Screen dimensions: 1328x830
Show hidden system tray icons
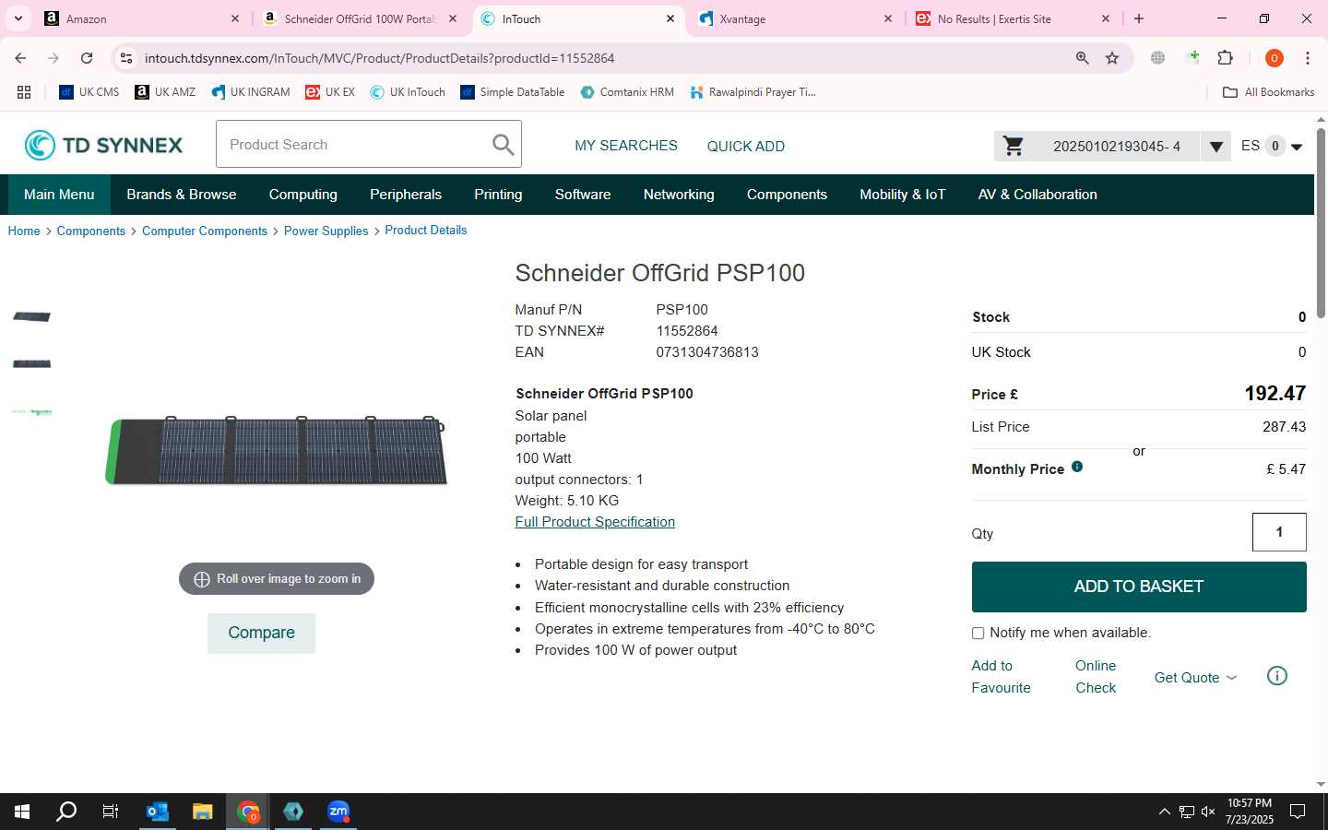1164,812
